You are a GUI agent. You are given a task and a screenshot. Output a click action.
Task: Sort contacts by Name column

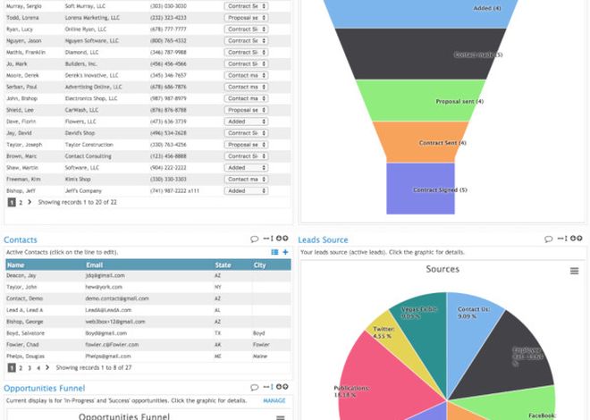[x=15, y=265]
